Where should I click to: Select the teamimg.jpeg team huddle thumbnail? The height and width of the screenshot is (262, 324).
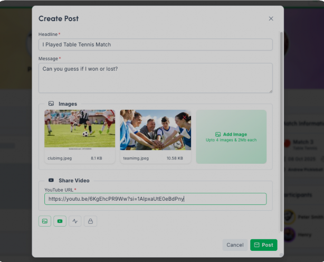tap(155, 130)
